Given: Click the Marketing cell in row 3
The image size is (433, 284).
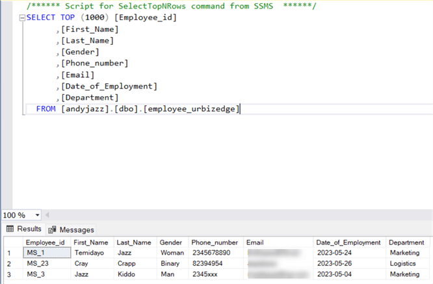Looking at the screenshot, I should pyautogui.click(x=408, y=274).
